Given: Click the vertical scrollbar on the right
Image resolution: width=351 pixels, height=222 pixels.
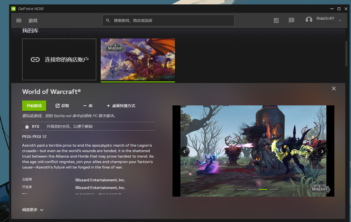Looking at the screenshot, I should point(346,53).
